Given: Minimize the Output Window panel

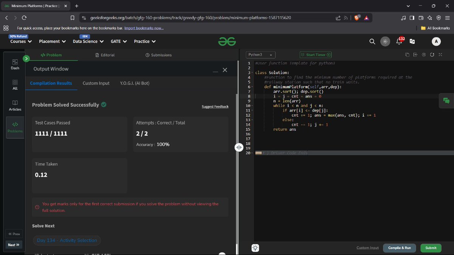Looking at the screenshot, I should (215, 71).
